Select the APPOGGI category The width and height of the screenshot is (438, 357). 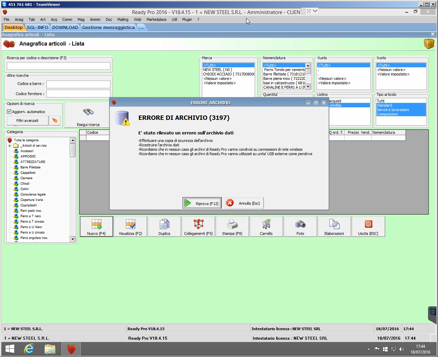[x=28, y=156]
